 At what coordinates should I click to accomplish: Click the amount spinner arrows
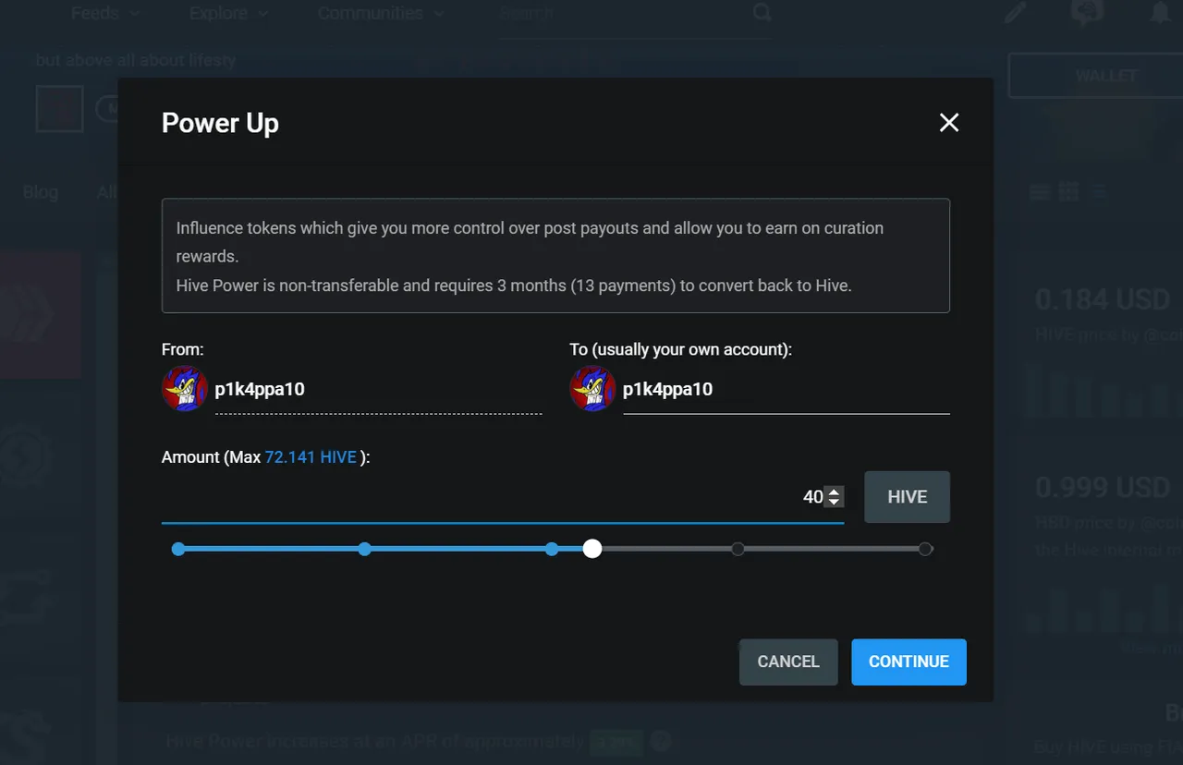[834, 497]
